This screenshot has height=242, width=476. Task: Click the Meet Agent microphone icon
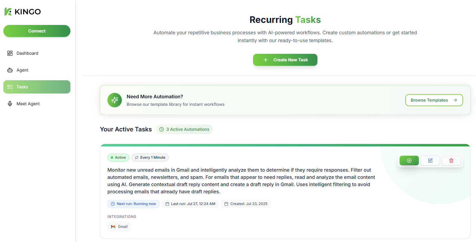tap(10, 104)
